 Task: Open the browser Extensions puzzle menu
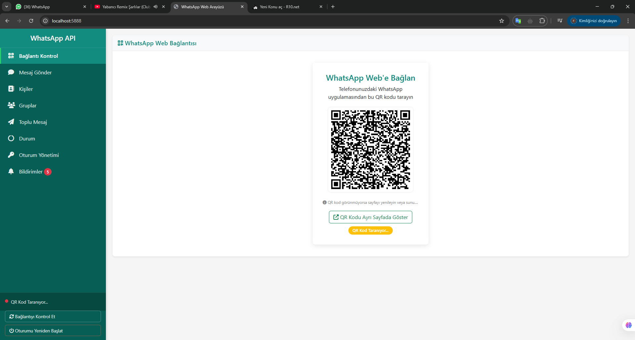pyautogui.click(x=542, y=21)
